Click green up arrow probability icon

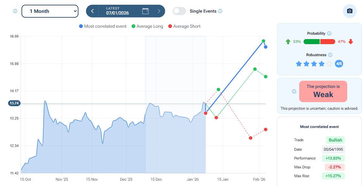[288, 42]
